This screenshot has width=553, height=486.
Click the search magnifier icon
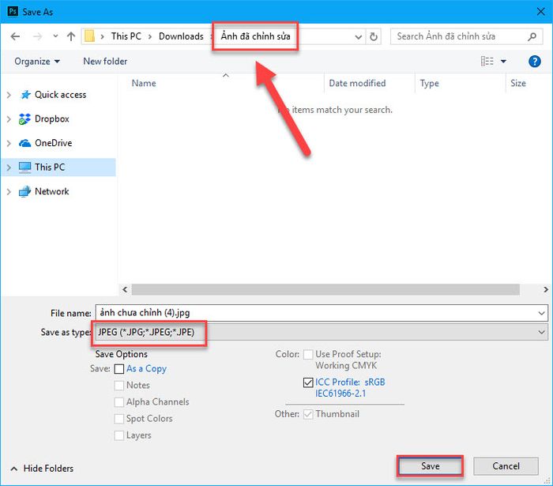[x=532, y=36]
